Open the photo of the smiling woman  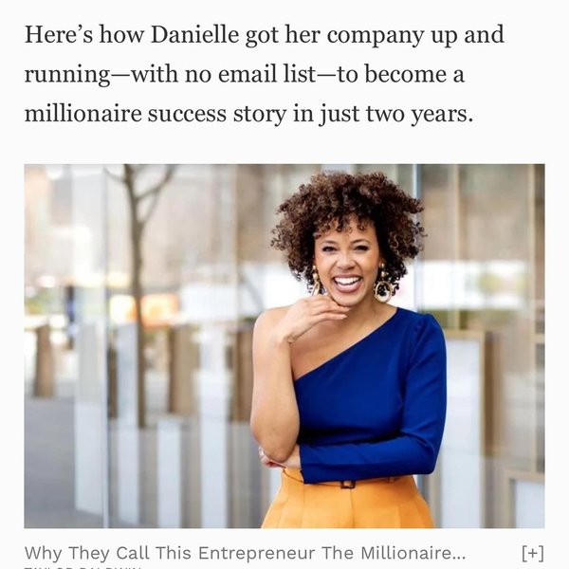[284, 346]
